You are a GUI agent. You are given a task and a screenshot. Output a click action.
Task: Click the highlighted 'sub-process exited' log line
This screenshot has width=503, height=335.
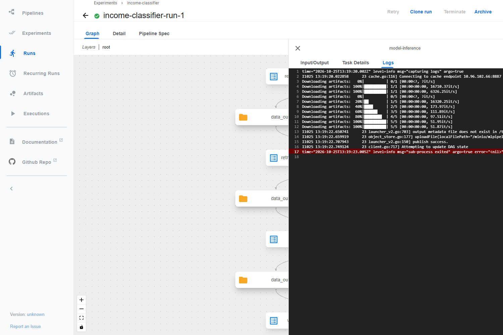point(396,152)
